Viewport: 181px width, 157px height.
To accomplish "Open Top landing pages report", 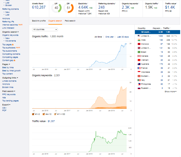I will [10, 101].
